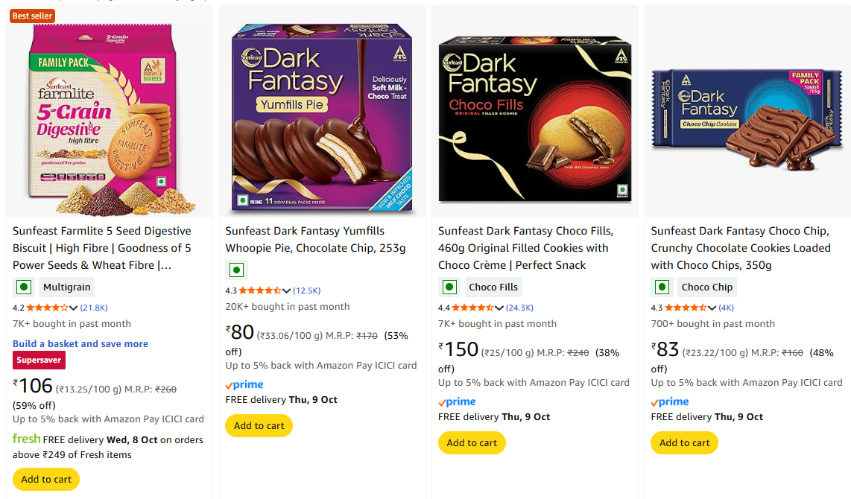
Task: Add Dark Fantasy Yumfills Pie to cart
Action: pyautogui.click(x=259, y=426)
